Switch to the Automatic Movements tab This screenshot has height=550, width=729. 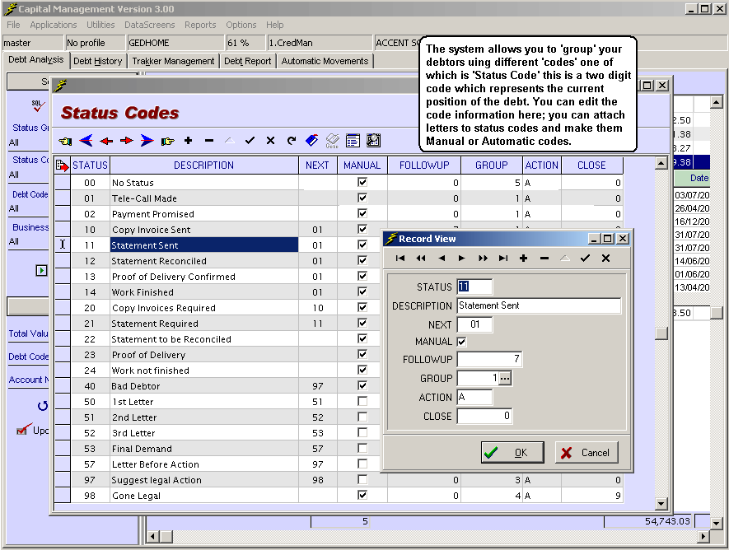click(x=325, y=61)
